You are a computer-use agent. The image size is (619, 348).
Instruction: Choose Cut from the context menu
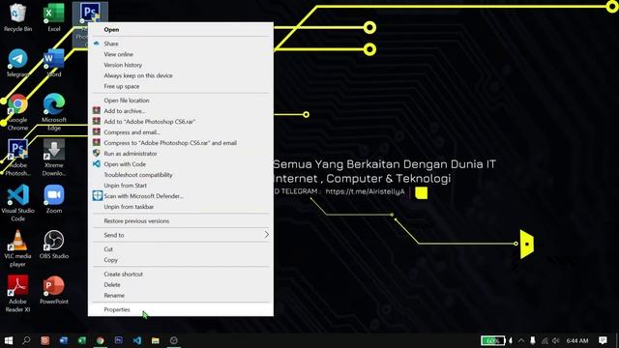(181, 249)
